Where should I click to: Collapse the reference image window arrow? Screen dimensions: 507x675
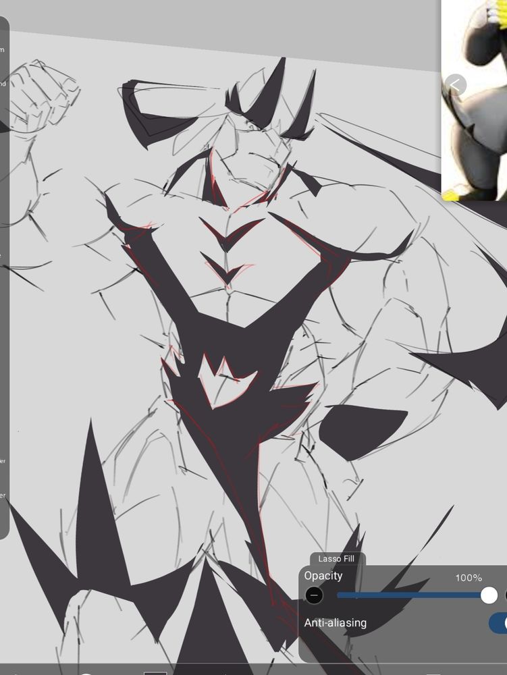455,85
